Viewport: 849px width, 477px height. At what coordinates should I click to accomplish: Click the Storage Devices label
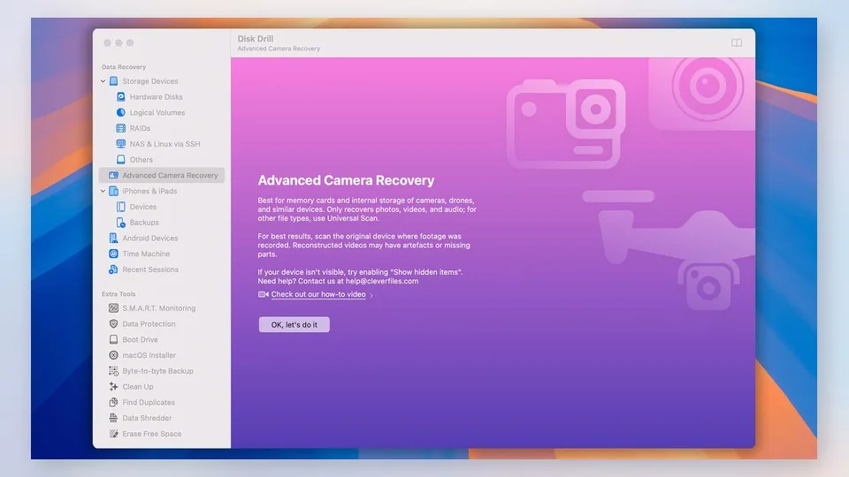coord(150,81)
